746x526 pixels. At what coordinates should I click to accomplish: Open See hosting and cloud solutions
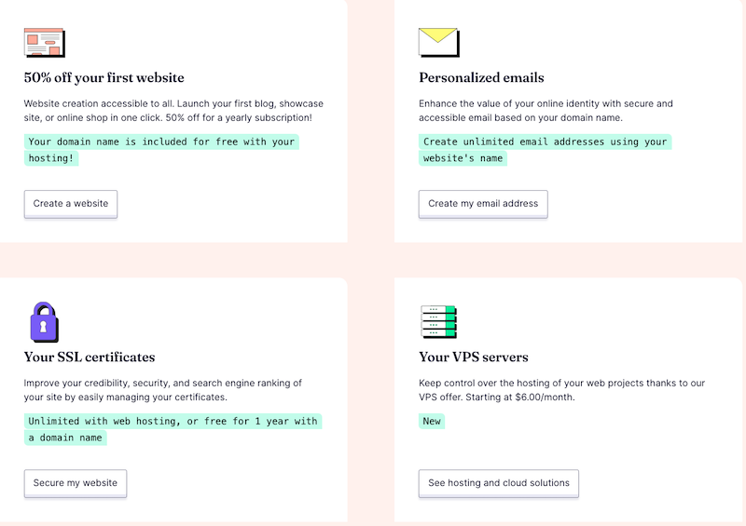(x=499, y=483)
